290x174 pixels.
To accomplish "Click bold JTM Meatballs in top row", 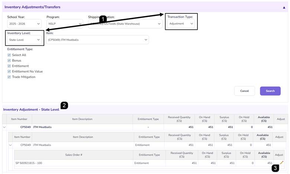I will pyautogui.click(x=42, y=127).
